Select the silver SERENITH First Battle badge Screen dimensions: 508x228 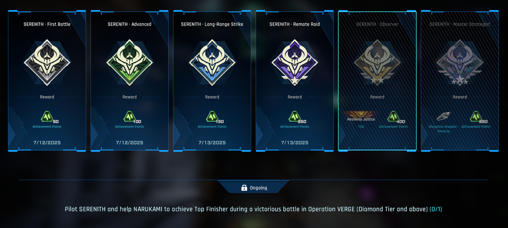[x=47, y=62]
